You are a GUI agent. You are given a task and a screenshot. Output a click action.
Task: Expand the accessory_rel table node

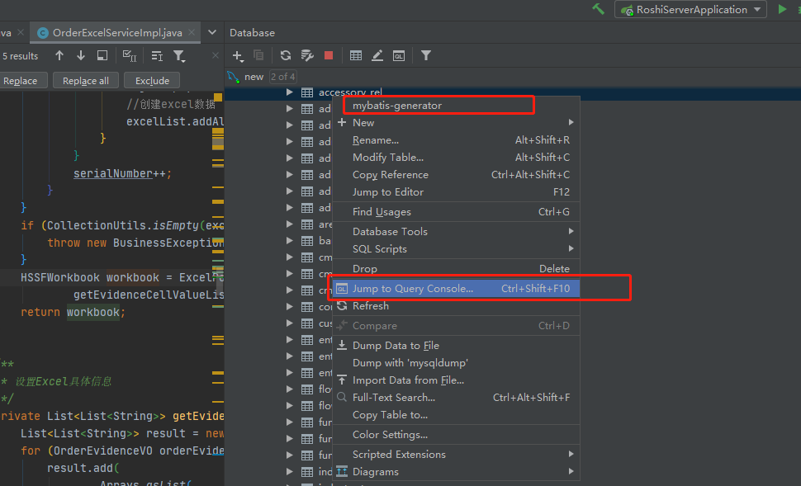pos(289,92)
